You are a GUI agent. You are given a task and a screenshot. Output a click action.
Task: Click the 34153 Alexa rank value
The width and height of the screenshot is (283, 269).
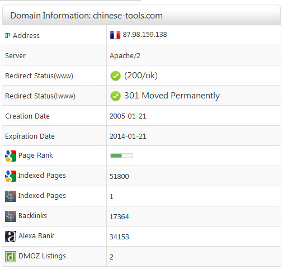tap(119, 237)
